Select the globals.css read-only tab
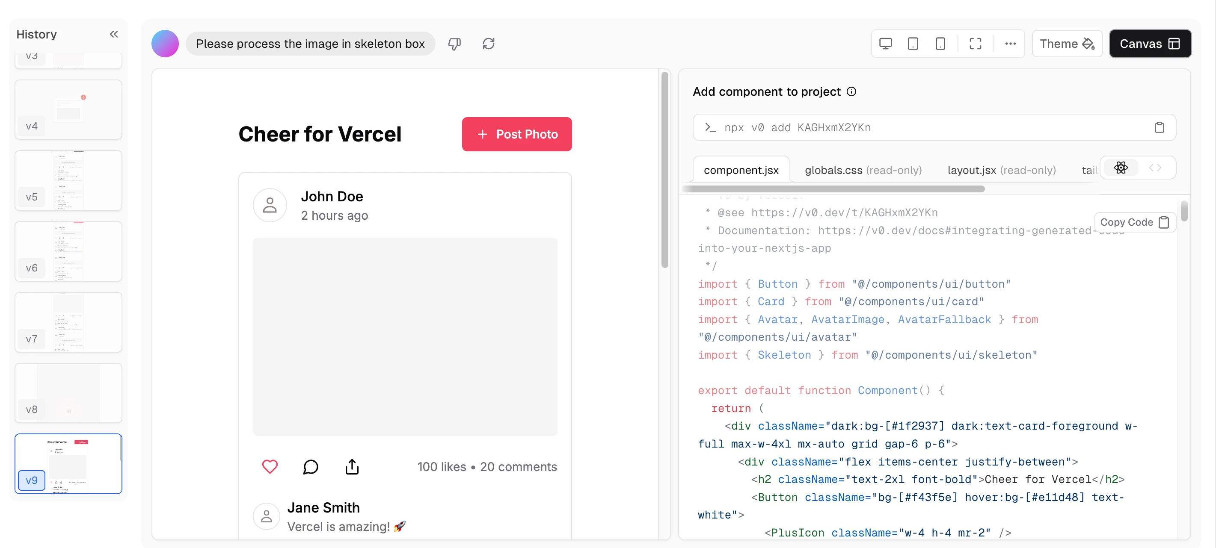This screenshot has height=548, width=1216. (x=863, y=170)
